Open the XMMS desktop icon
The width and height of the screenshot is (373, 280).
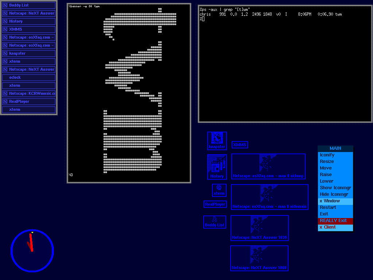[240, 145]
